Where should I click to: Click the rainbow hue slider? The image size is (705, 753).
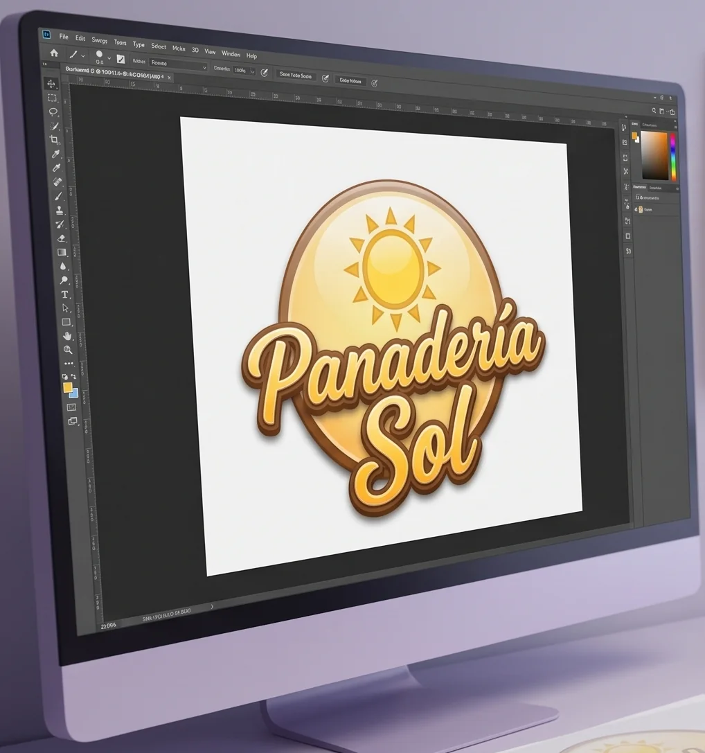(x=673, y=157)
